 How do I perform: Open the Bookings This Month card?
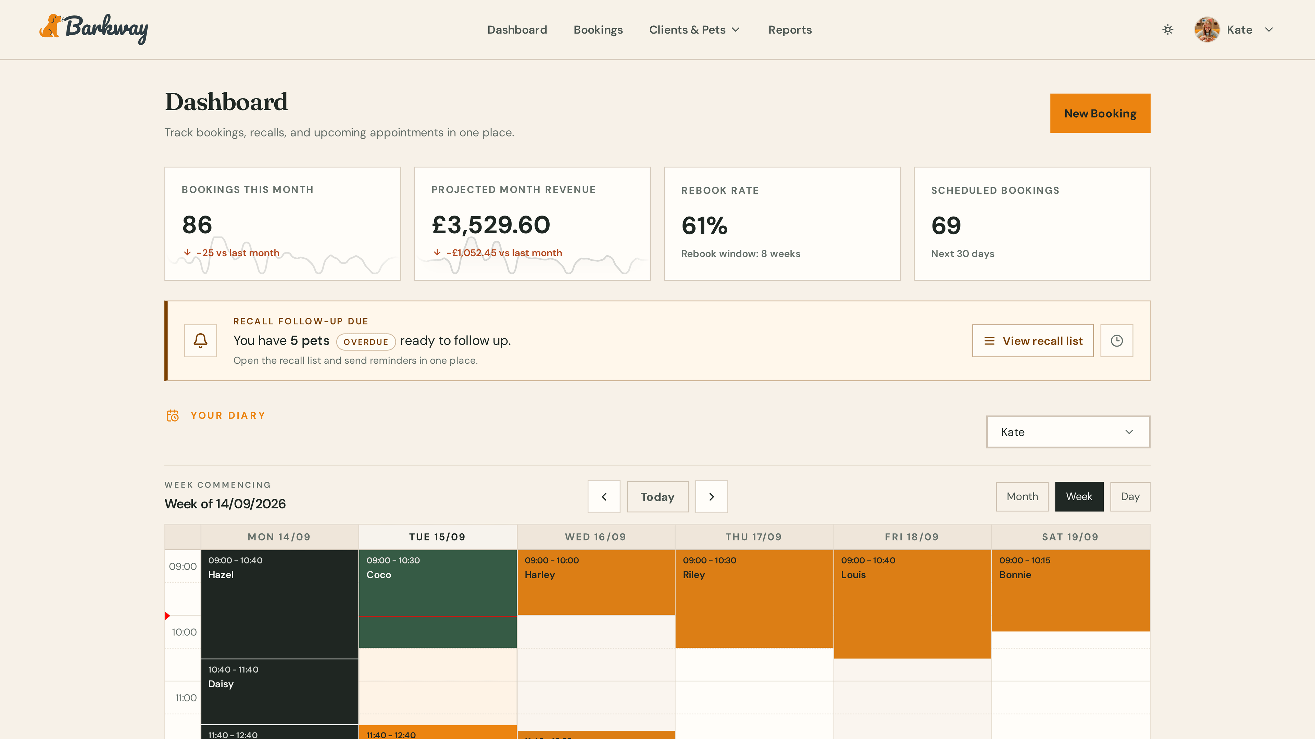[x=282, y=223]
